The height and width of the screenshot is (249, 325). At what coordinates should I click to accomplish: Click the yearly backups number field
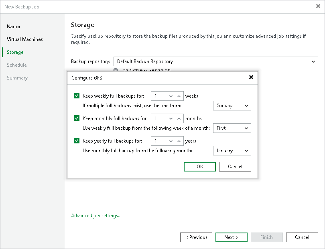159,141
